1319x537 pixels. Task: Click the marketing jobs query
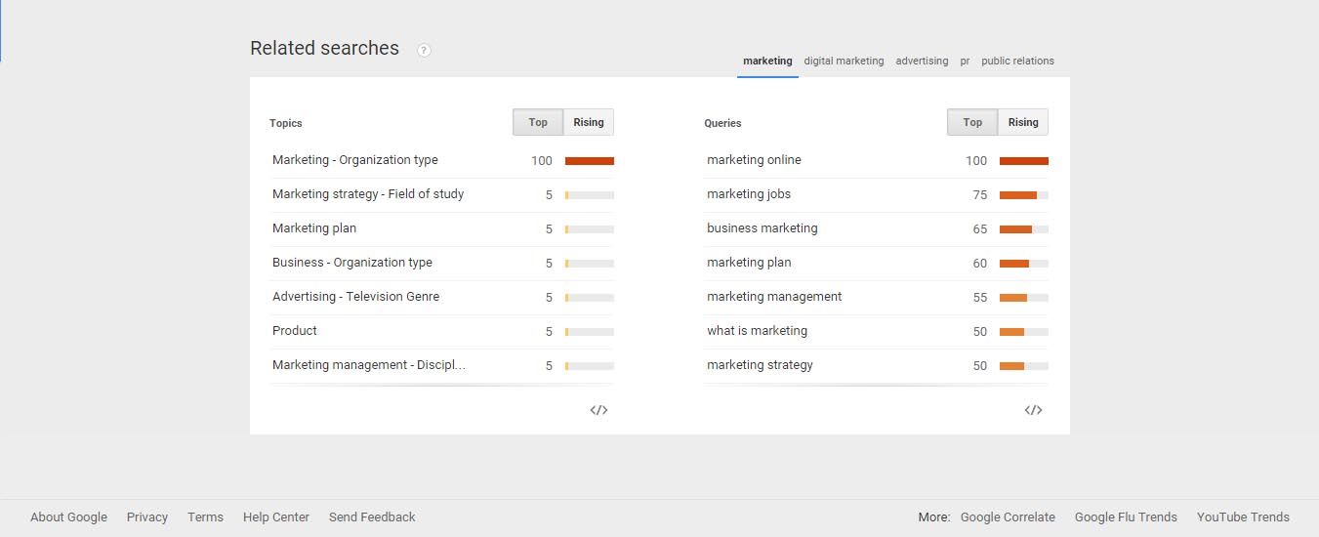(749, 194)
